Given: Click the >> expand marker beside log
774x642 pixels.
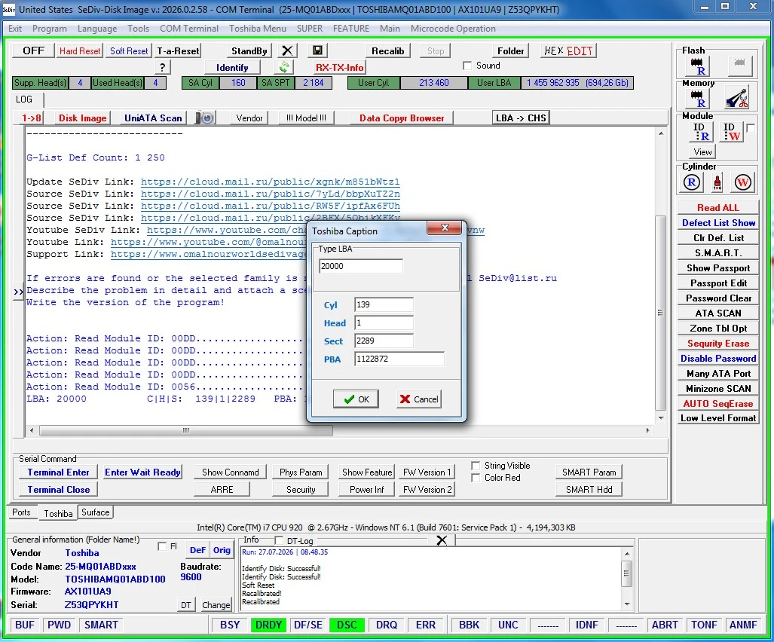Looking at the screenshot, I should click(x=18, y=292).
